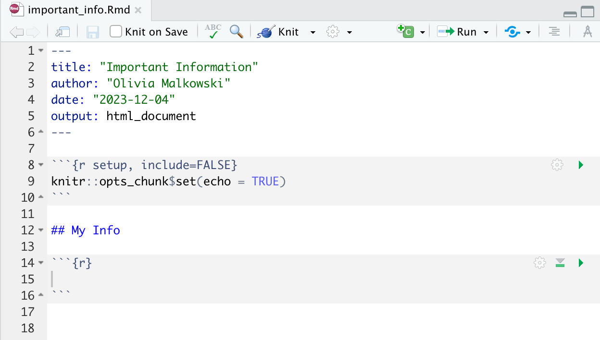The image size is (600, 340).
Task: Enable Knit on Save checkbox
Action: tap(115, 32)
